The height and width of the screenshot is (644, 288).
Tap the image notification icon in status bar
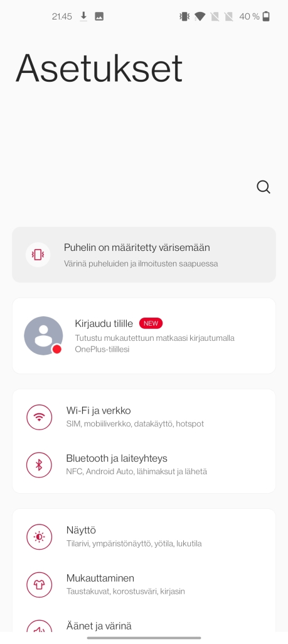point(99,16)
